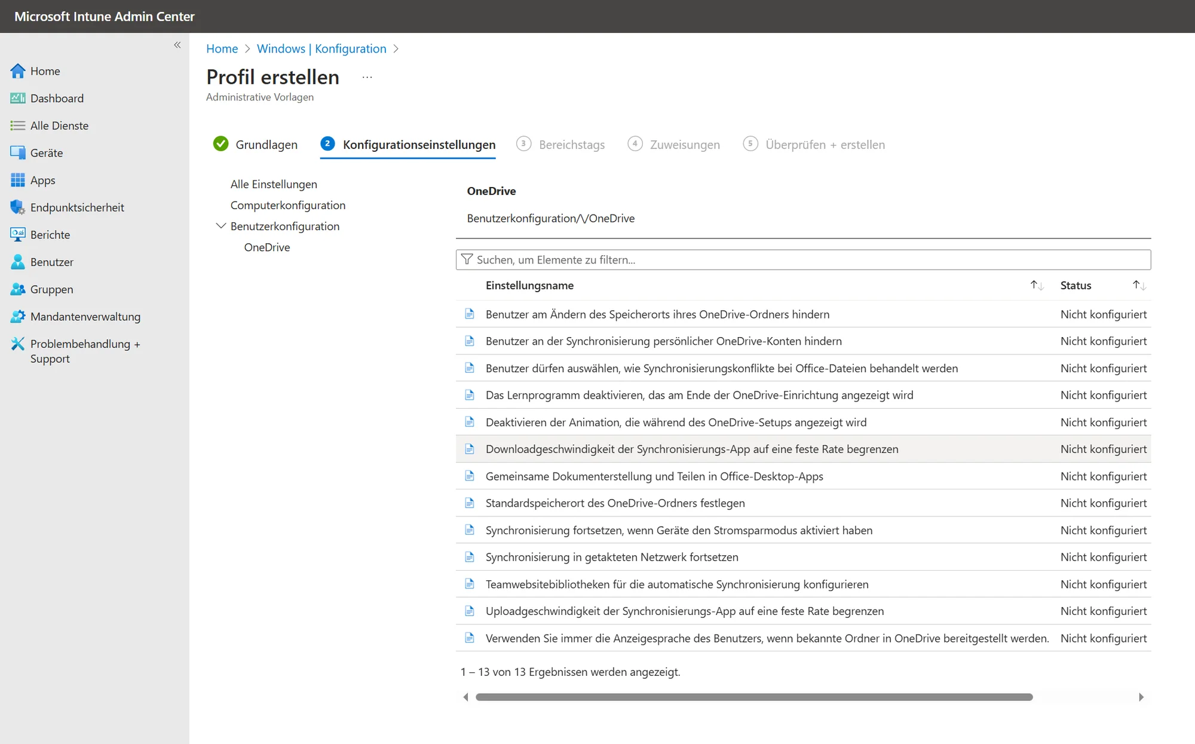Screen dimensions: 1195x744
Task: Select the 'Alle Einstellungen' menu item
Action: [x=274, y=183]
